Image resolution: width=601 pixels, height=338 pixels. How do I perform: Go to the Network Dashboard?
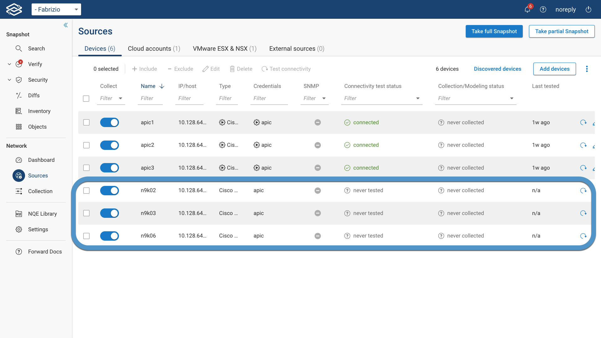(41, 160)
